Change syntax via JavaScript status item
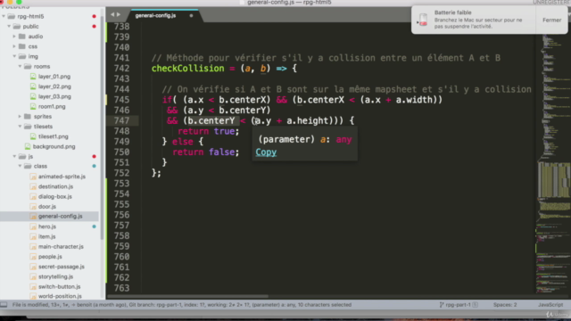The image size is (571, 321). pos(550,305)
